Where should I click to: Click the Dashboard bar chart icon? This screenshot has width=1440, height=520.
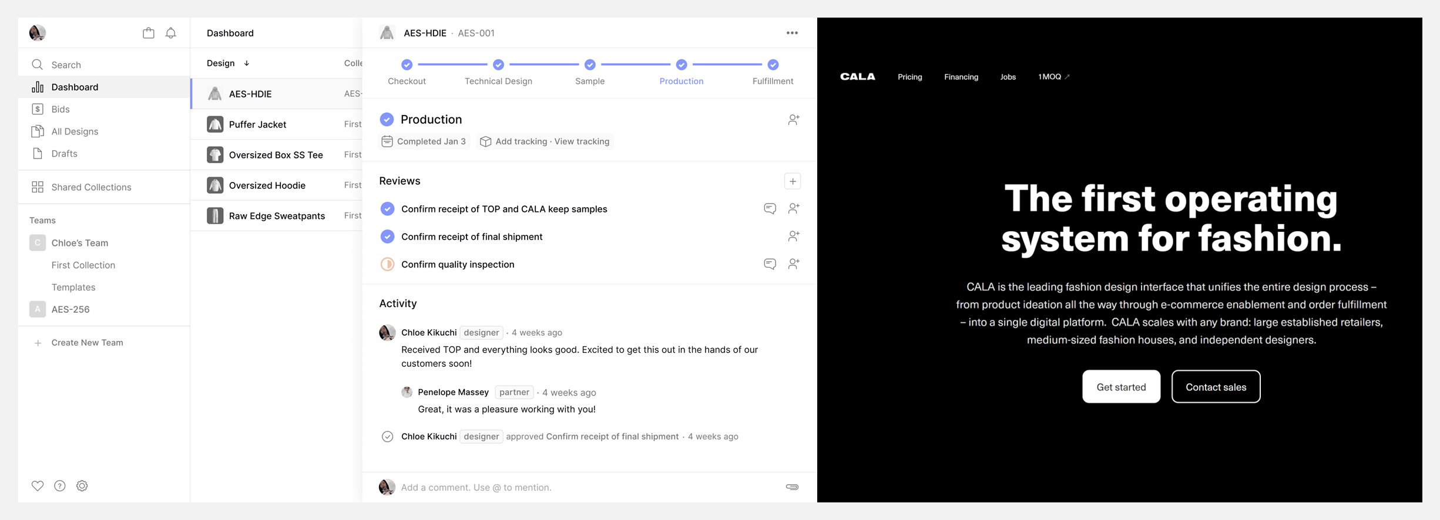(x=38, y=87)
